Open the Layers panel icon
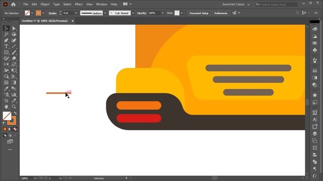This screenshot has width=323, height=181. (x=314, y=134)
